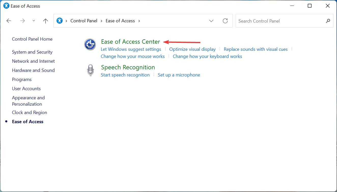Screen dimensions: 337x192
Task: Click Start speech recognition
Action: [125, 75]
